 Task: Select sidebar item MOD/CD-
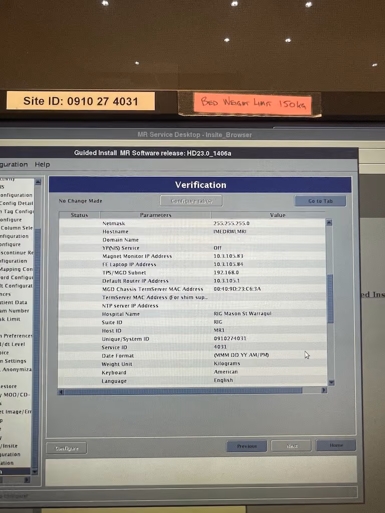pyautogui.click(x=15, y=395)
